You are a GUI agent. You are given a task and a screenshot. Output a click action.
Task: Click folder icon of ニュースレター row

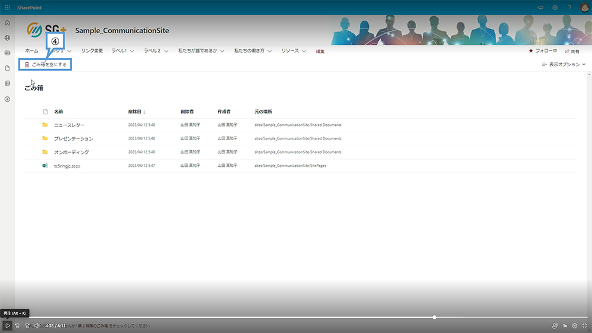click(x=45, y=124)
